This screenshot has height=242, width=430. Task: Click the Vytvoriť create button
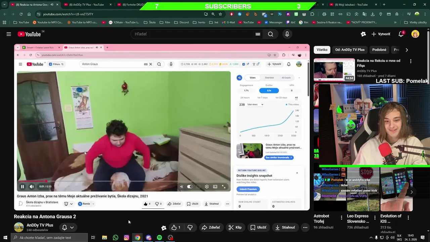click(381, 34)
